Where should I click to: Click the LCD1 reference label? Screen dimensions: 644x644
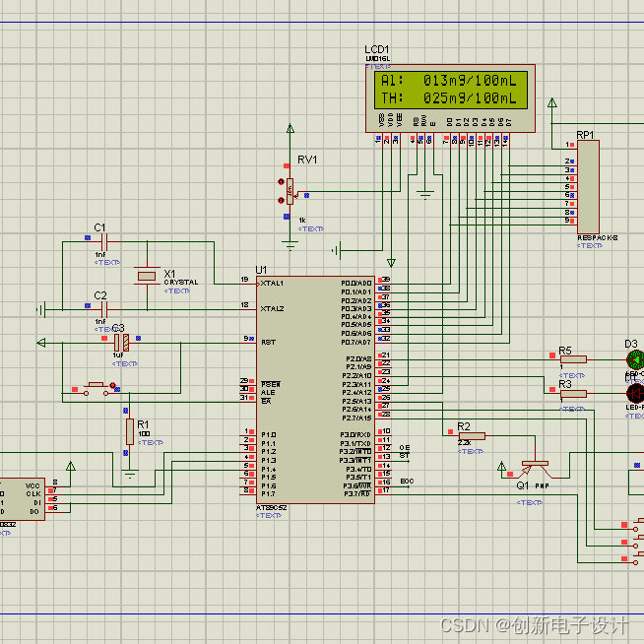click(376, 49)
